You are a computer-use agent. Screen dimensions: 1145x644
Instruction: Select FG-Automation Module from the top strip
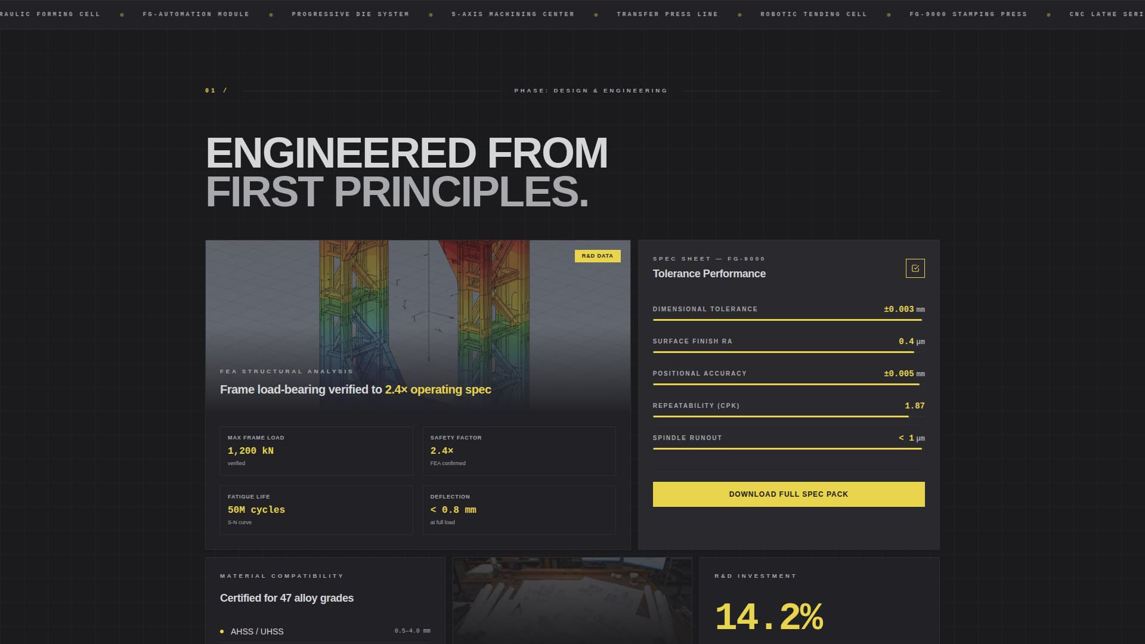(x=196, y=13)
